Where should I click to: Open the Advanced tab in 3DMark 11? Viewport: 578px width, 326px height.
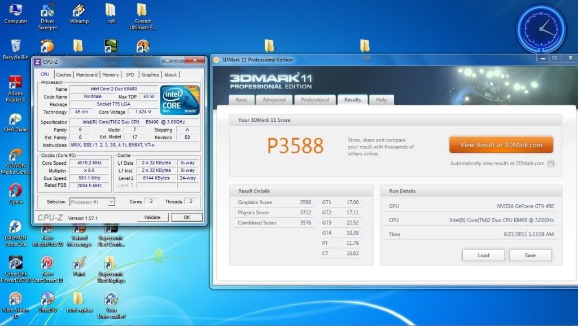point(274,100)
